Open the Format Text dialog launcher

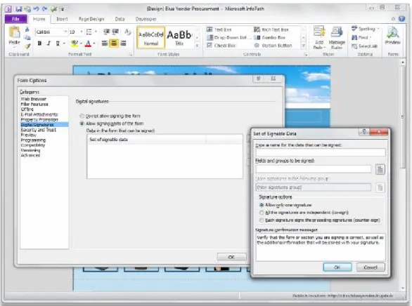tap(130, 55)
